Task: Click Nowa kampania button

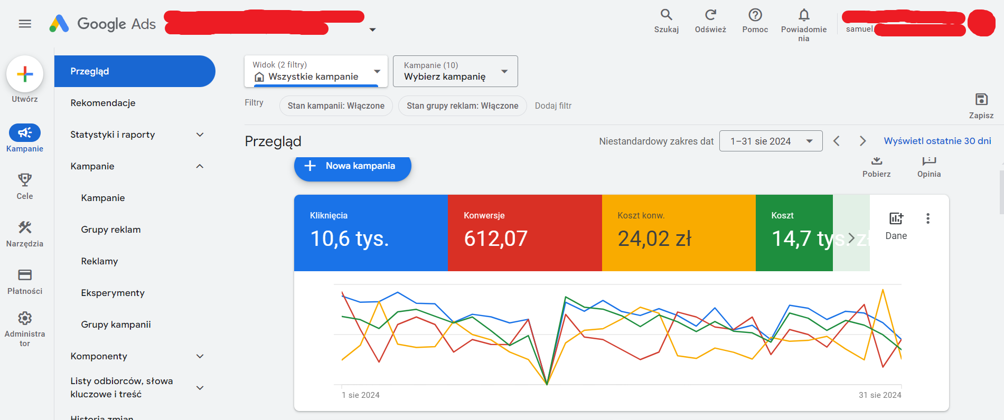Action: point(353,166)
